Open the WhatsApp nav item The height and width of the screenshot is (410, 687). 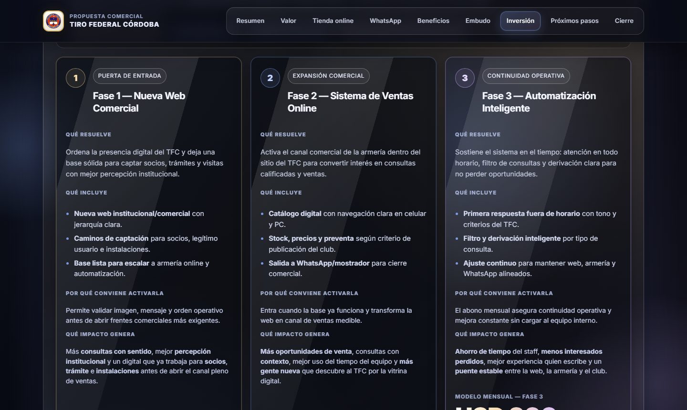coord(385,21)
